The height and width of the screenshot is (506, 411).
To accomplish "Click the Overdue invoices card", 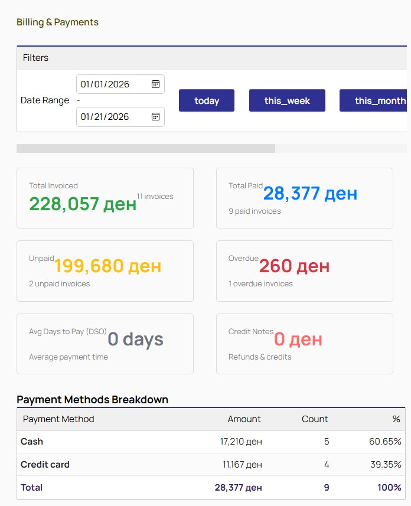I will (305, 271).
